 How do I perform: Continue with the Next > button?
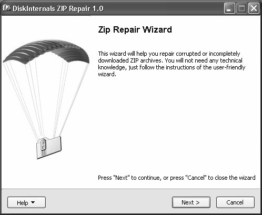tap(191, 202)
